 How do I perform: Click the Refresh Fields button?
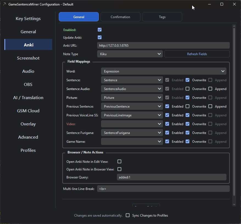[197, 54]
